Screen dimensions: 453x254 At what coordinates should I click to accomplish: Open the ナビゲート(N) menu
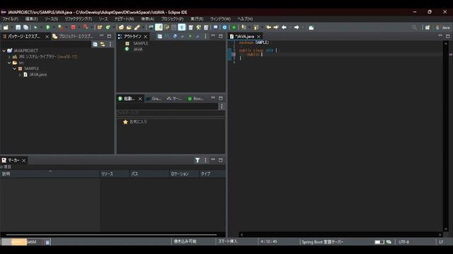(x=125, y=19)
